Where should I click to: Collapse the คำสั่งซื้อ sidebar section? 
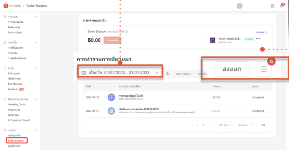(36, 42)
